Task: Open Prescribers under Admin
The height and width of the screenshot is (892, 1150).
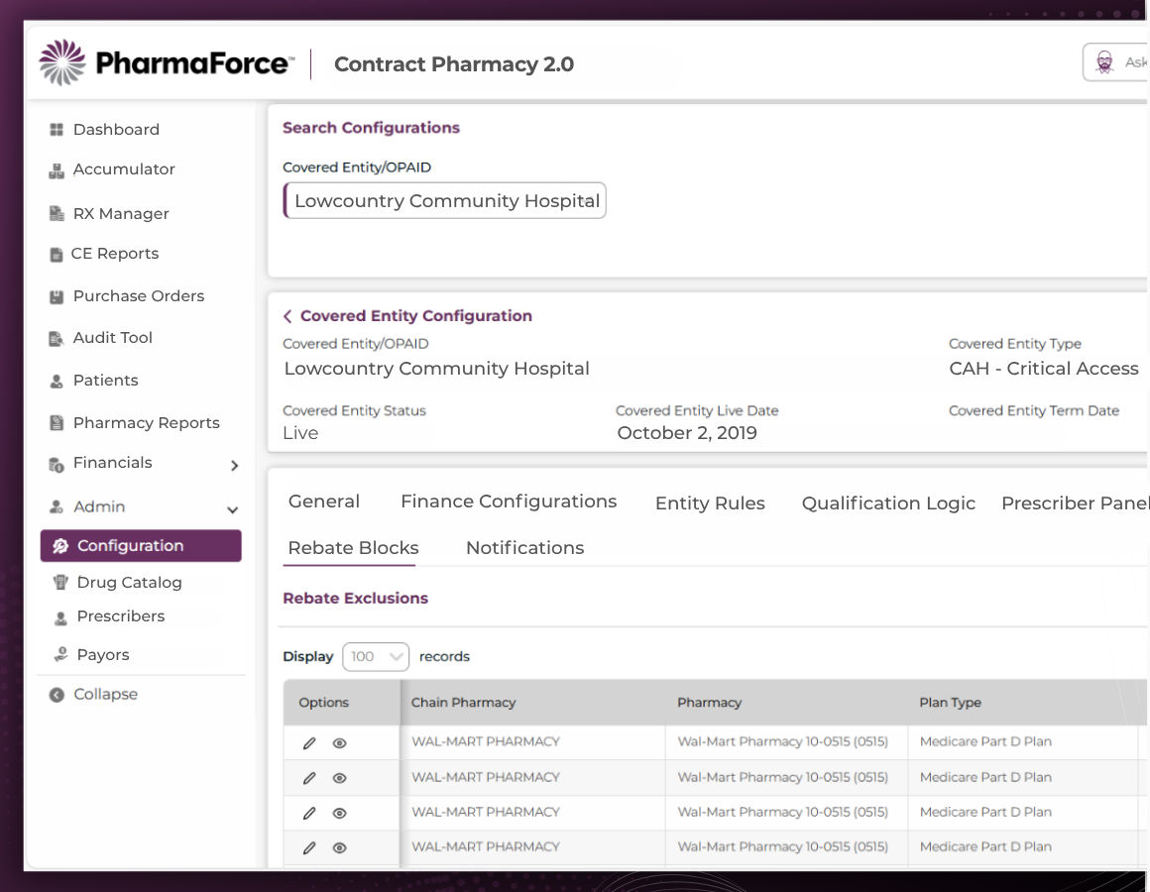Action: [x=120, y=616]
